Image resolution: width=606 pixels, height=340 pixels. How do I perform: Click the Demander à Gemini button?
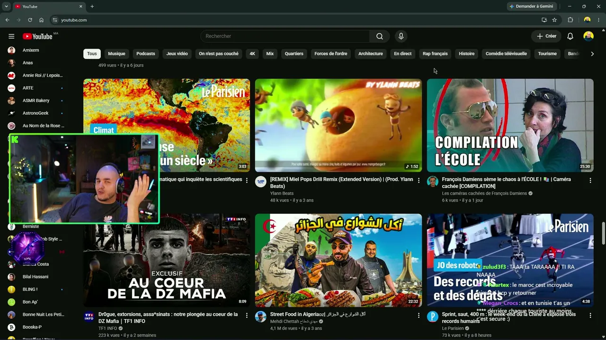(x=531, y=7)
